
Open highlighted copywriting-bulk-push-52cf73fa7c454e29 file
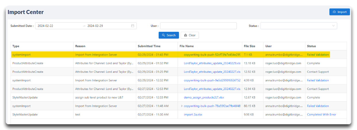[212, 55]
